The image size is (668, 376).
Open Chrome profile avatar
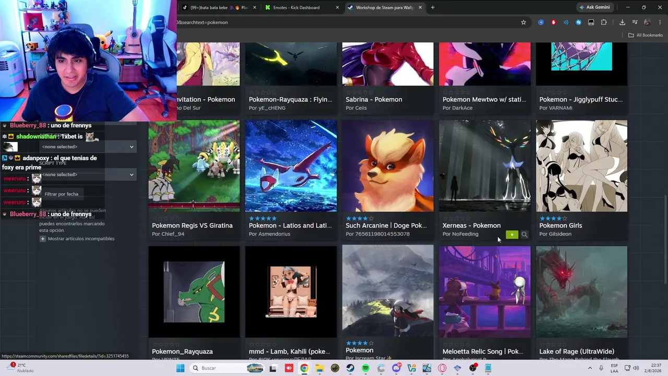[647, 22]
